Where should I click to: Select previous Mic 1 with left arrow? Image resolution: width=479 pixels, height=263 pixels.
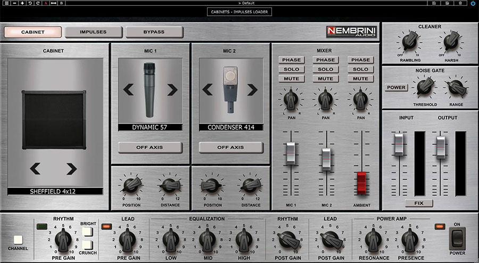coord(128,89)
